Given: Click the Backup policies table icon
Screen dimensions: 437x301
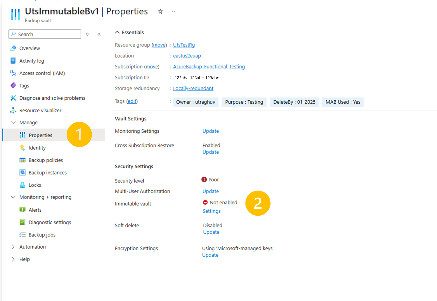Looking at the screenshot, I should (x=22, y=160).
